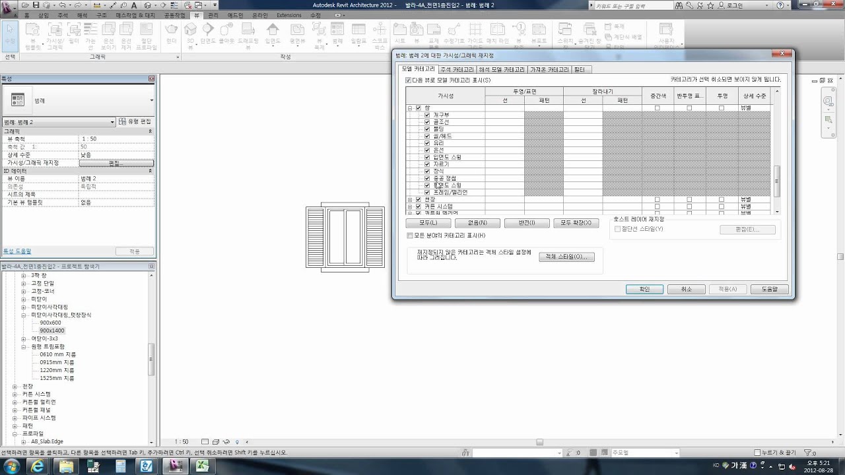Image resolution: width=845 pixels, height=475 pixels.
Task: Toggle '다음 뷰로 모델 카테고리 표시' checkbox
Action: (x=409, y=80)
